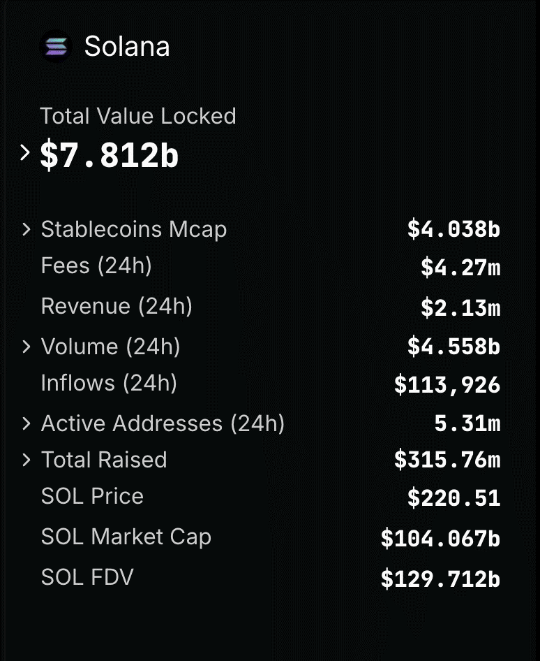
Task: Select the Fees (24h) row label
Action: pyautogui.click(x=96, y=266)
